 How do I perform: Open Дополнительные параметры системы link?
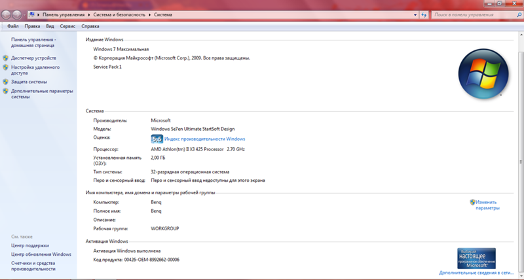42,94
